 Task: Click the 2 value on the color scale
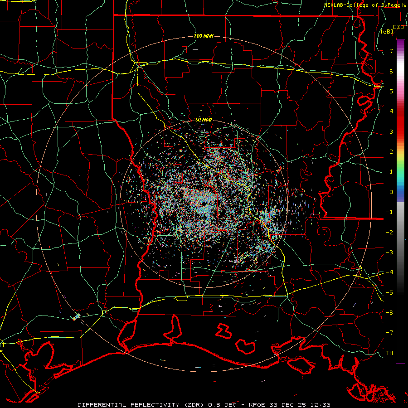pos(391,152)
